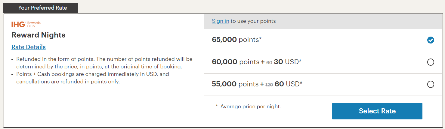Click the Reward Nights heading
Screen dimensions: 445x129
(x=39, y=35)
